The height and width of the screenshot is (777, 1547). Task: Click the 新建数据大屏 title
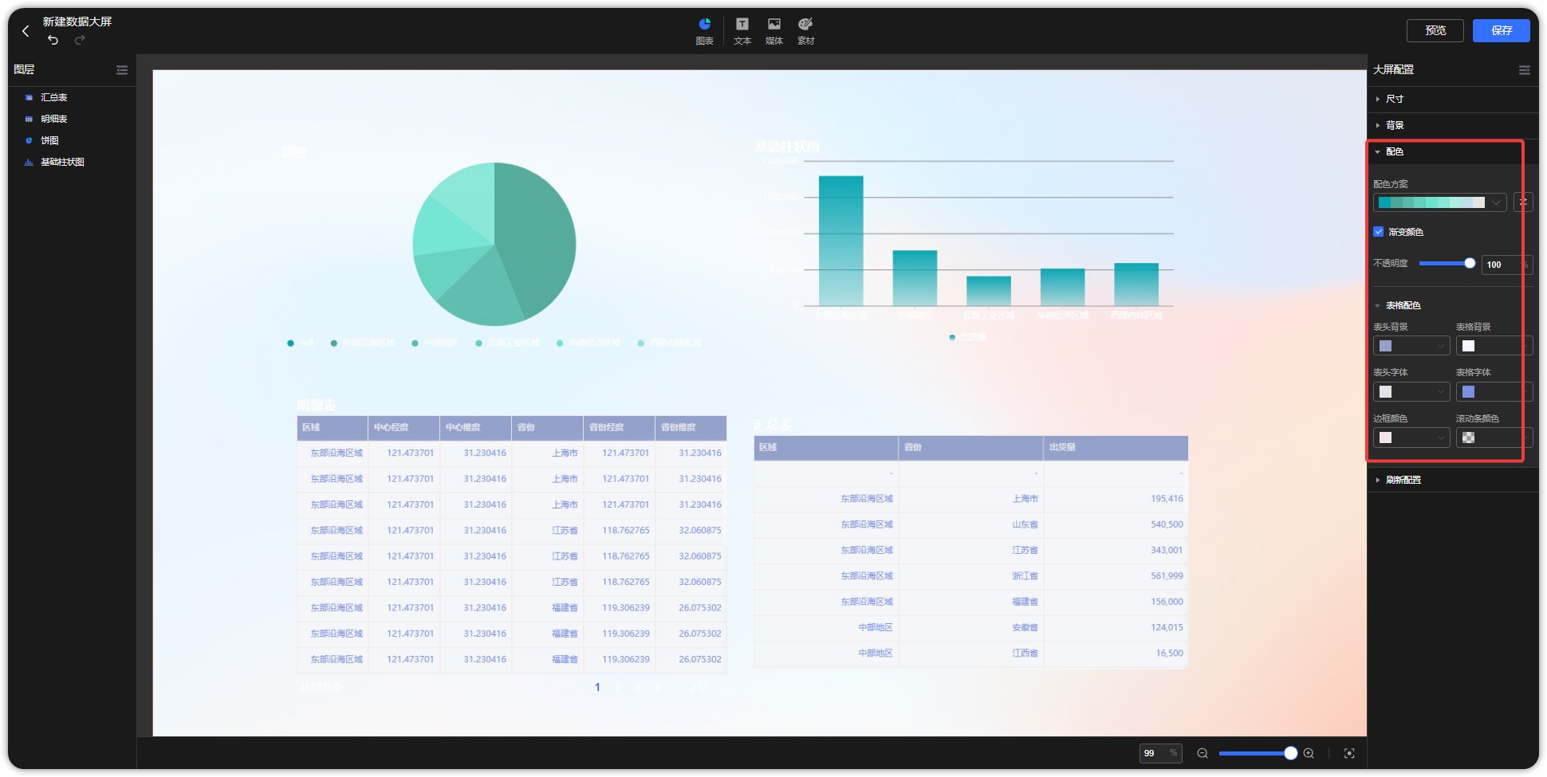(77, 22)
